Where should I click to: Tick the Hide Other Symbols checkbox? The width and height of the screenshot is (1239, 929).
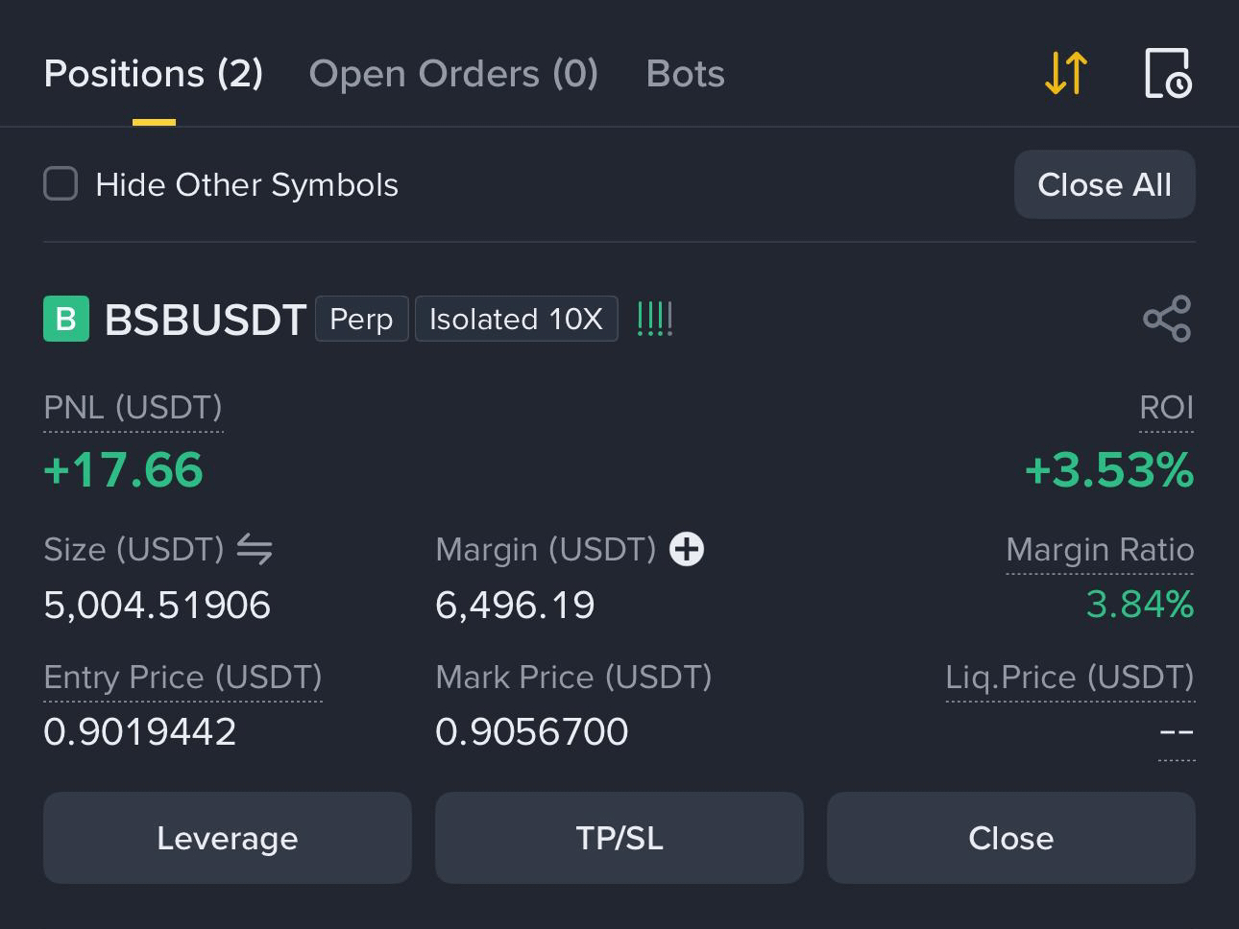point(61,183)
